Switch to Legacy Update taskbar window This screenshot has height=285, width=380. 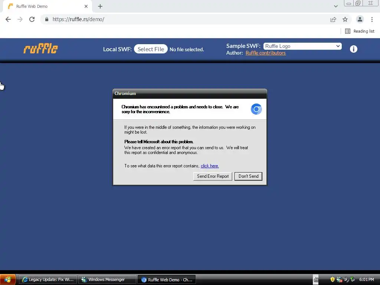[x=48, y=279]
